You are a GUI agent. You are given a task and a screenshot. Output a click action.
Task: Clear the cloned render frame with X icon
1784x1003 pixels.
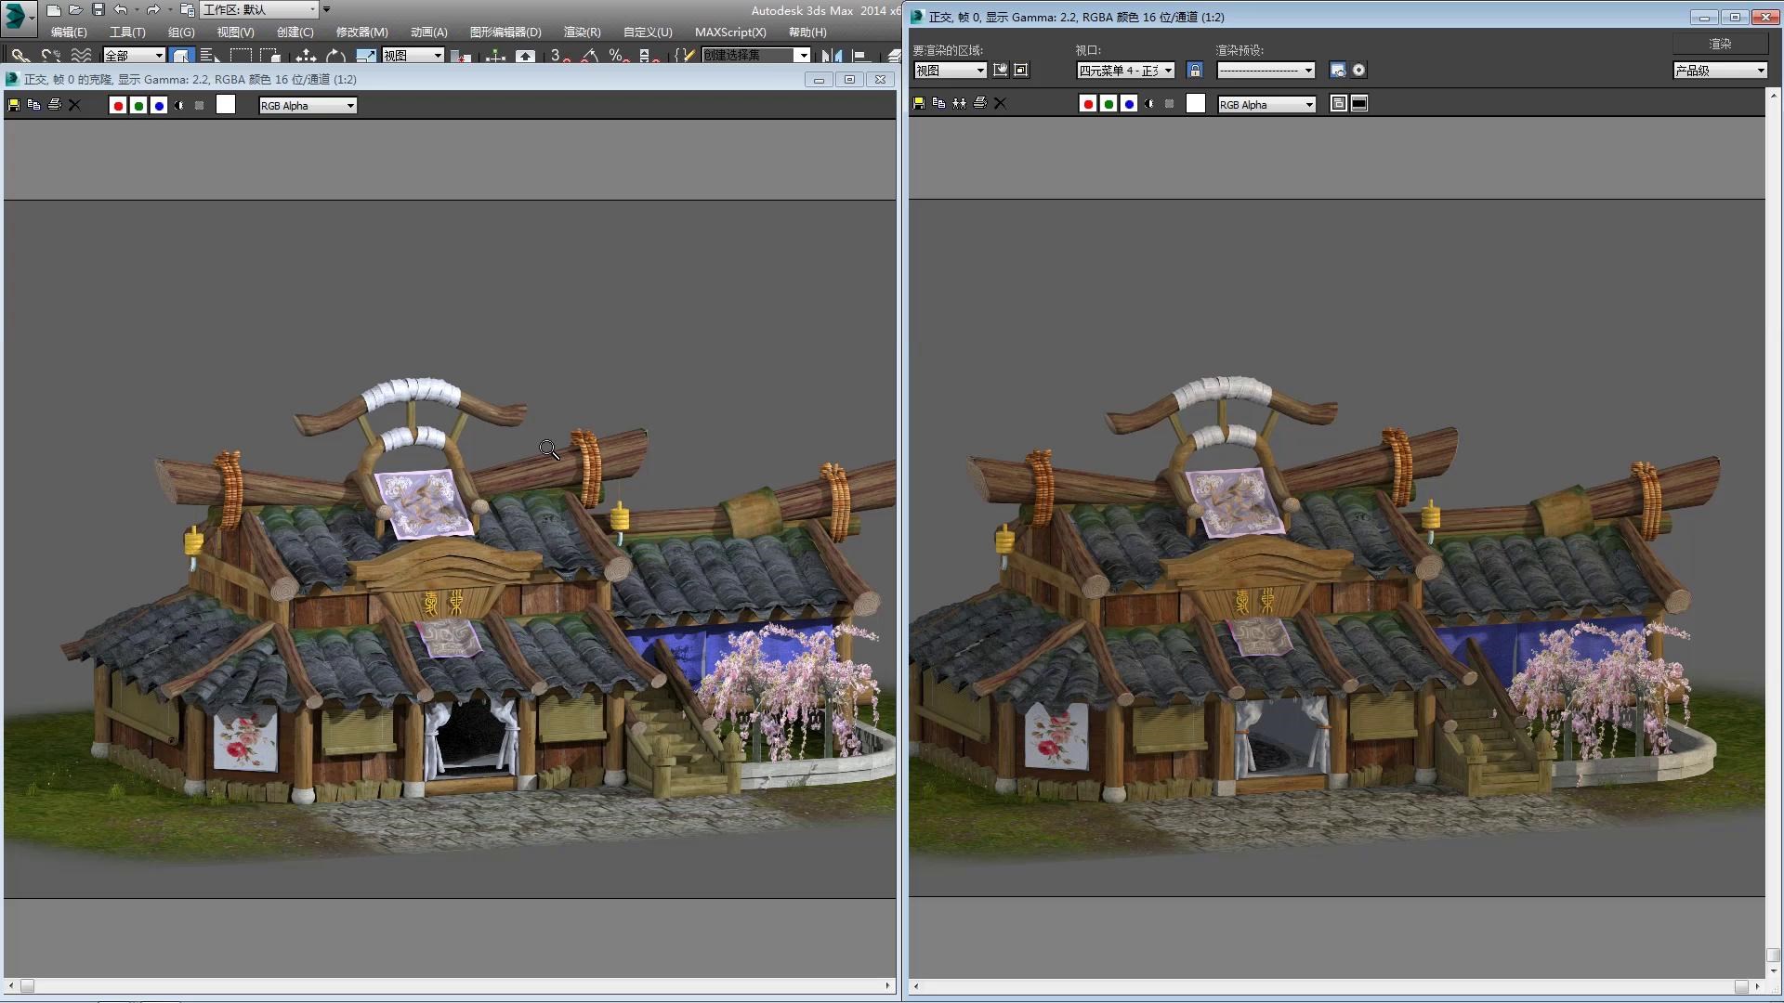(x=75, y=105)
